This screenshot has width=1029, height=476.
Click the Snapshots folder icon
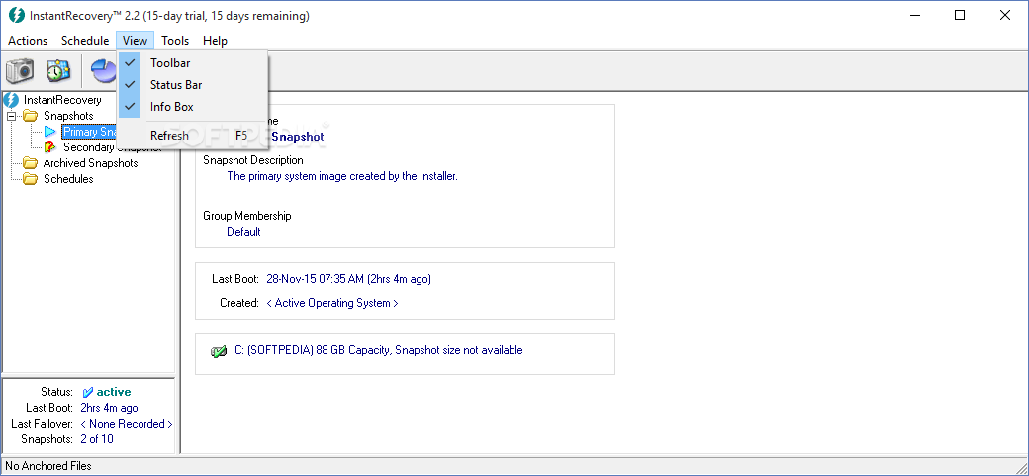pyautogui.click(x=31, y=116)
